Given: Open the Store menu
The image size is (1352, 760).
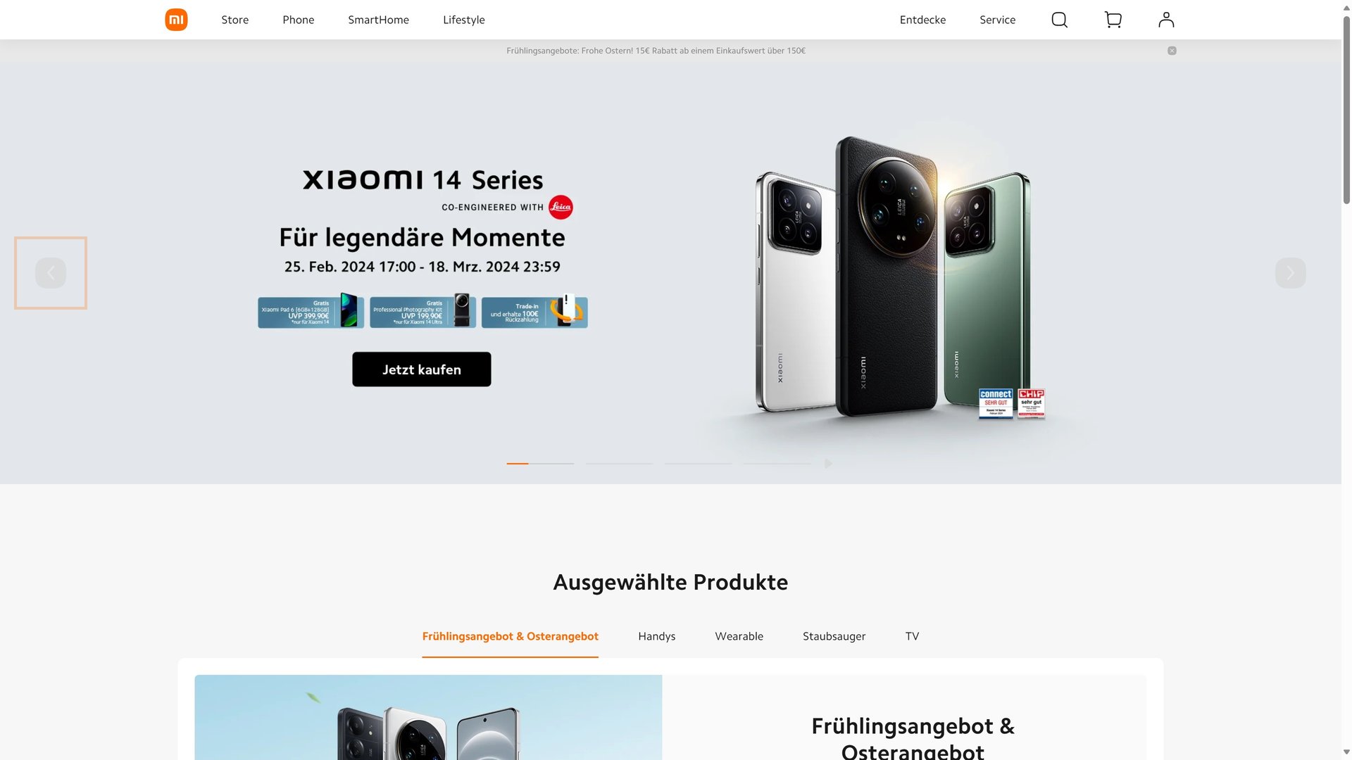Looking at the screenshot, I should point(234,20).
